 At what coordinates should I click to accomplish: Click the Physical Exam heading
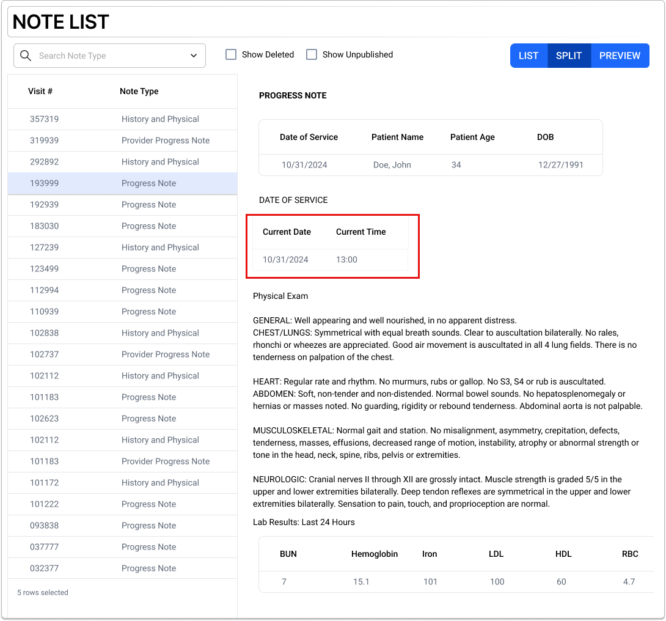[280, 296]
